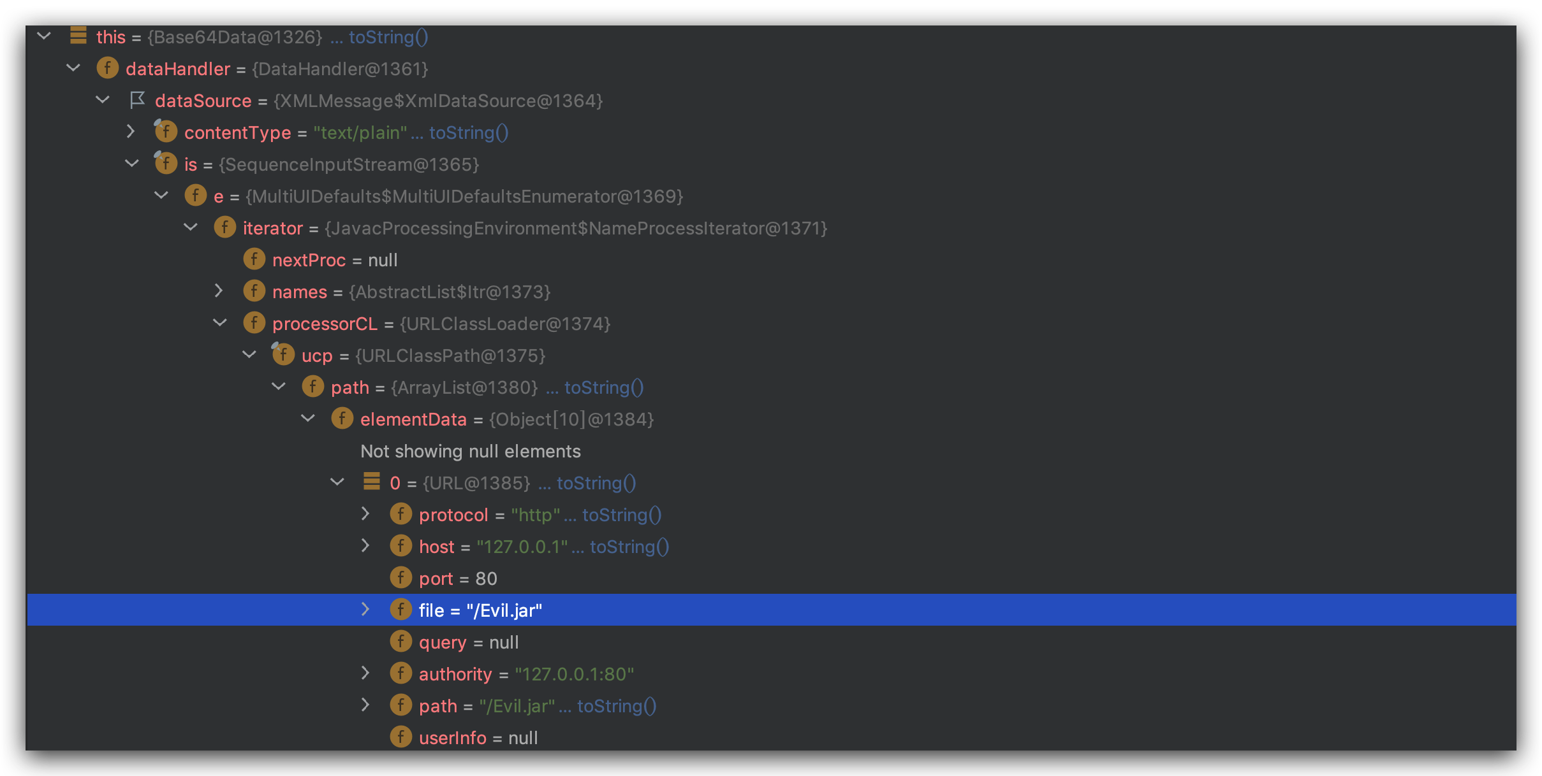Expand the protocol "http" field

click(365, 514)
